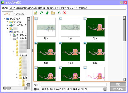Click the thumbnail pane vertical scrollbar handle
Image resolution: width=128 pixels, height=93 pixels.
tap(124, 30)
